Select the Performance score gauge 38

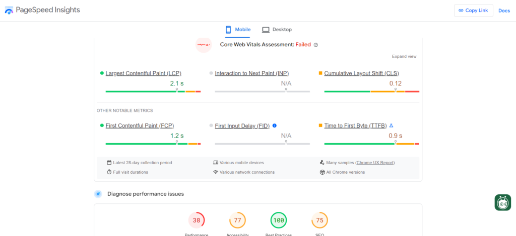point(197,220)
